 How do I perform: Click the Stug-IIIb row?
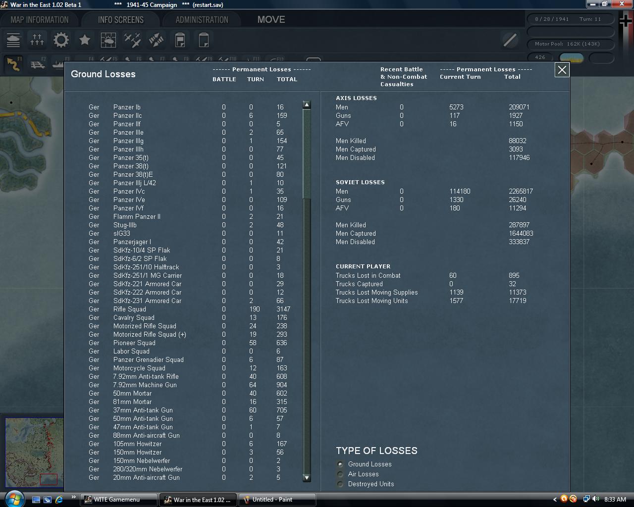[190, 225]
